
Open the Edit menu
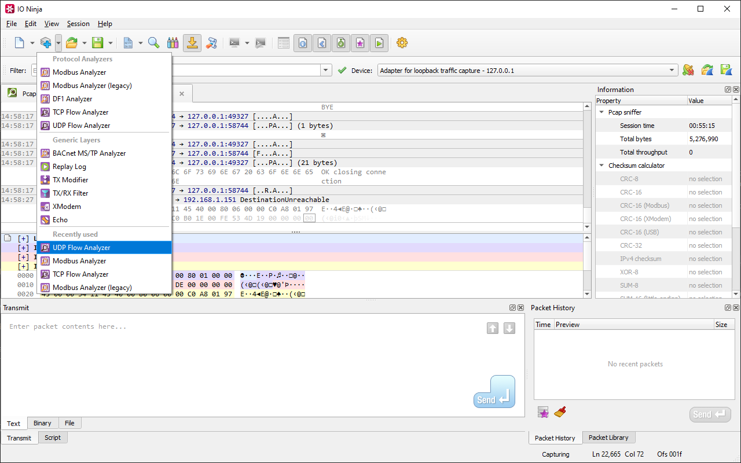pos(31,24)
